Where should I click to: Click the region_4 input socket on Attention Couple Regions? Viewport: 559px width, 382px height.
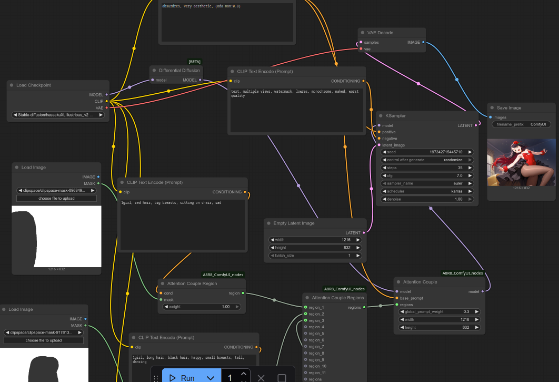click(x=305, y=327)
